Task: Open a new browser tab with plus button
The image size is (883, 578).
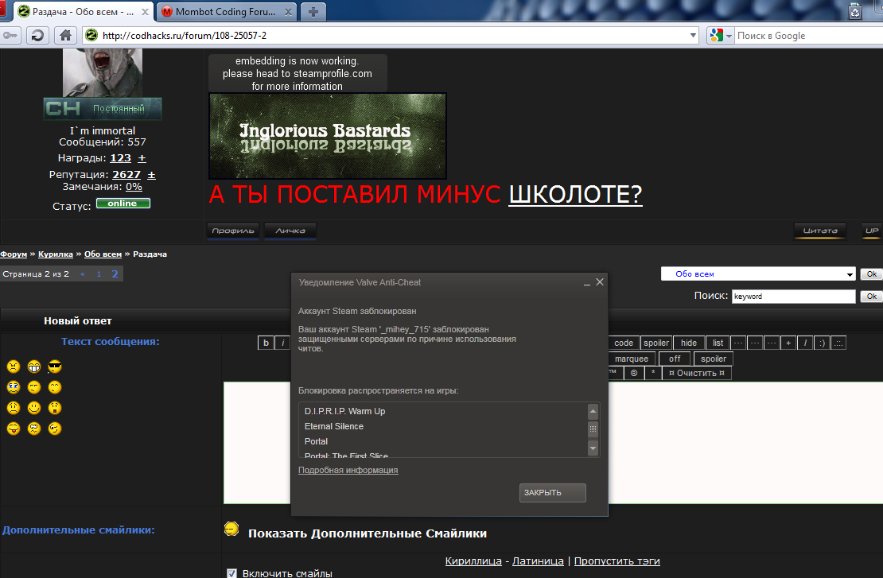Action: (x=313, y=12)
